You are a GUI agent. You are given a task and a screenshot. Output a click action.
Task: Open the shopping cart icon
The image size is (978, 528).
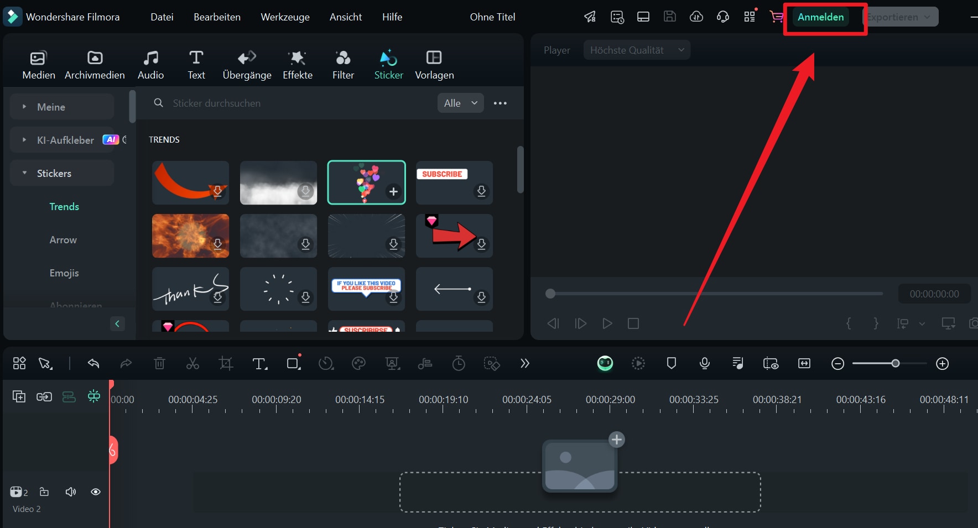(x=776, y=17)
